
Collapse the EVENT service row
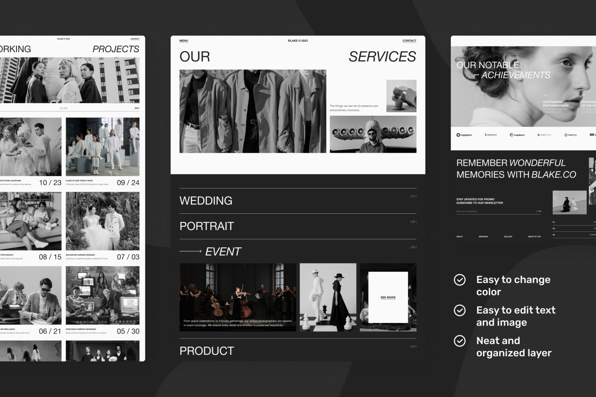point(298,251)
